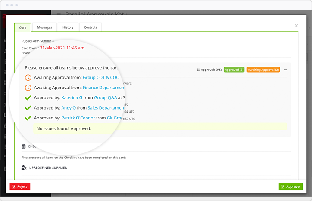Viewport: 312px width, 201px height.
Task: Click the clock icon beside Finance Department
Action: click(28, 88)
